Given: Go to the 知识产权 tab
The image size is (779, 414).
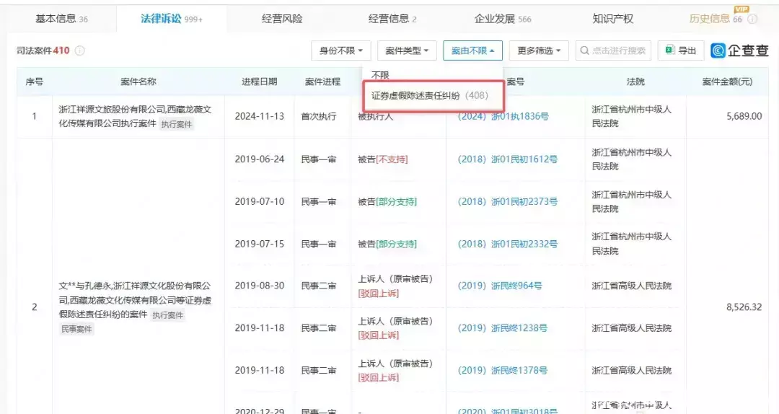Looking at the screenshot, I should (612, 19).
